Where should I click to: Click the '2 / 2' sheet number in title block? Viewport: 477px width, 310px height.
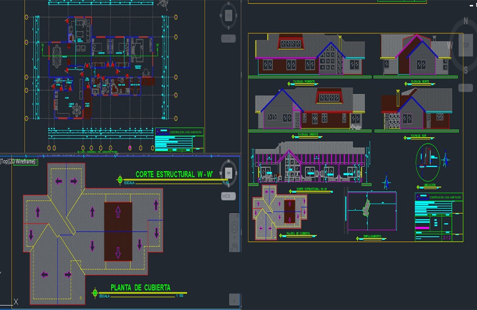pyautogui.click(x=446, y=238)
